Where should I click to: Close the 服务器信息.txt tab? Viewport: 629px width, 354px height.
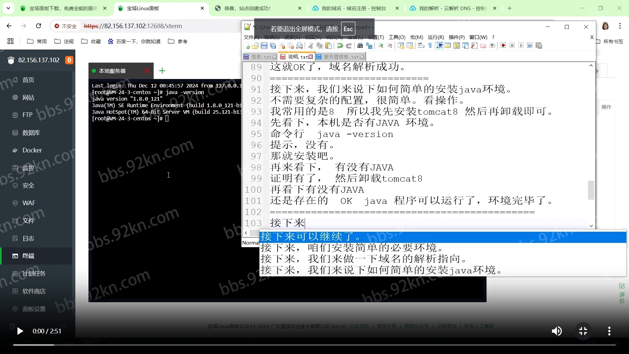click(x=362, y=57)
